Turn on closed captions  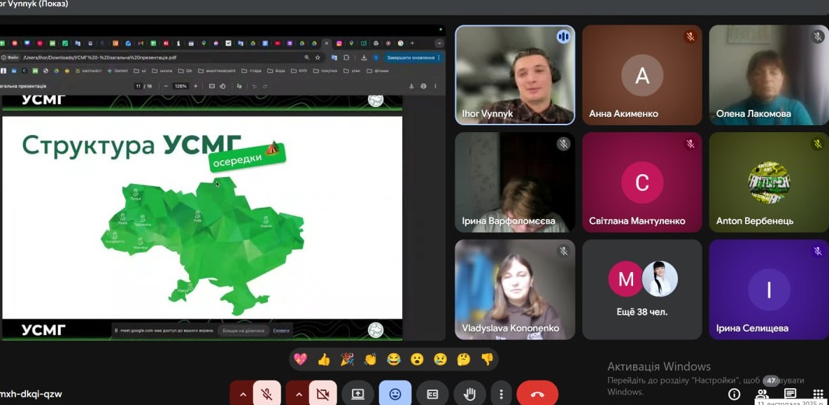tap(432, 394)
